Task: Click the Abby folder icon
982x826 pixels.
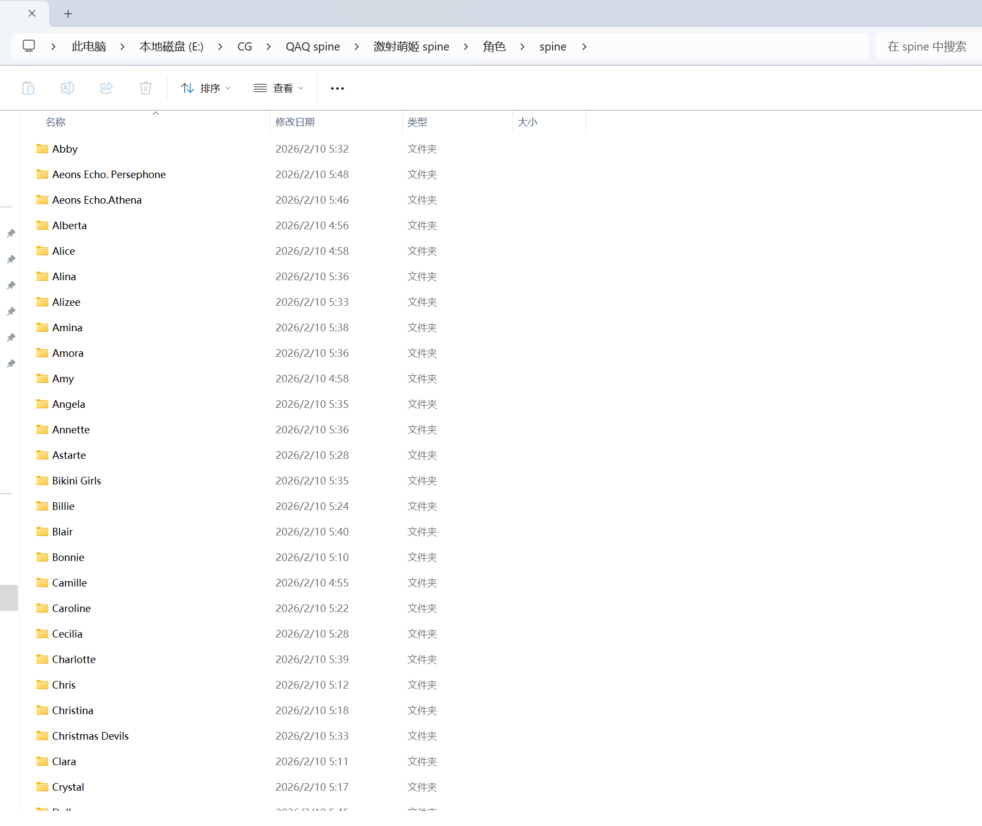Action: point(42,149)
